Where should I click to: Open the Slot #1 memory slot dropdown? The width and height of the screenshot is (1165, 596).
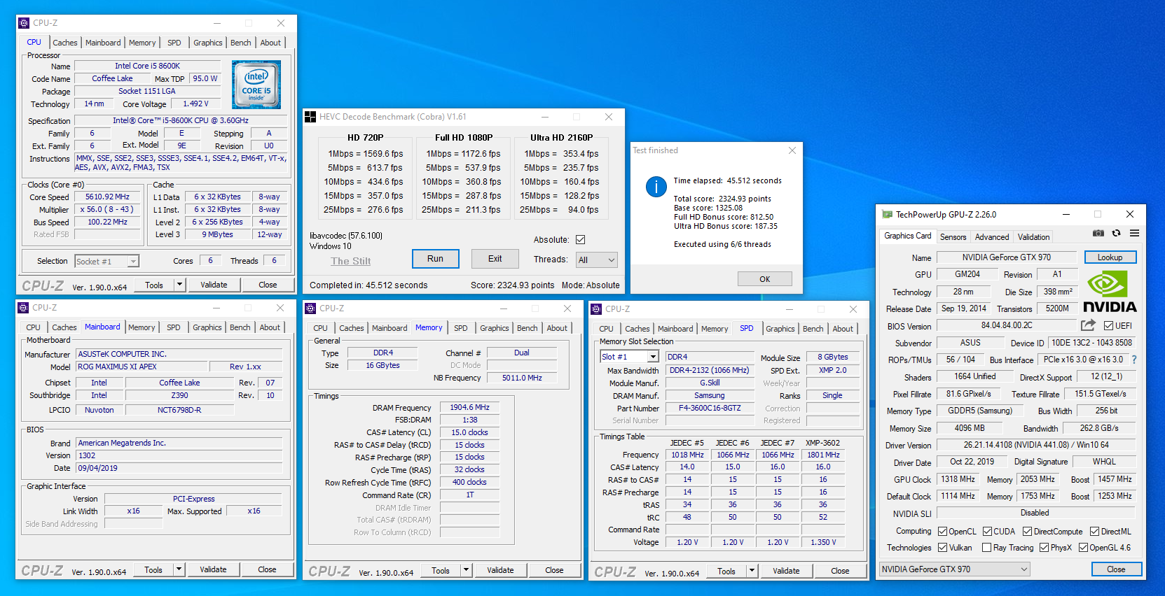[x=629, y=357]
